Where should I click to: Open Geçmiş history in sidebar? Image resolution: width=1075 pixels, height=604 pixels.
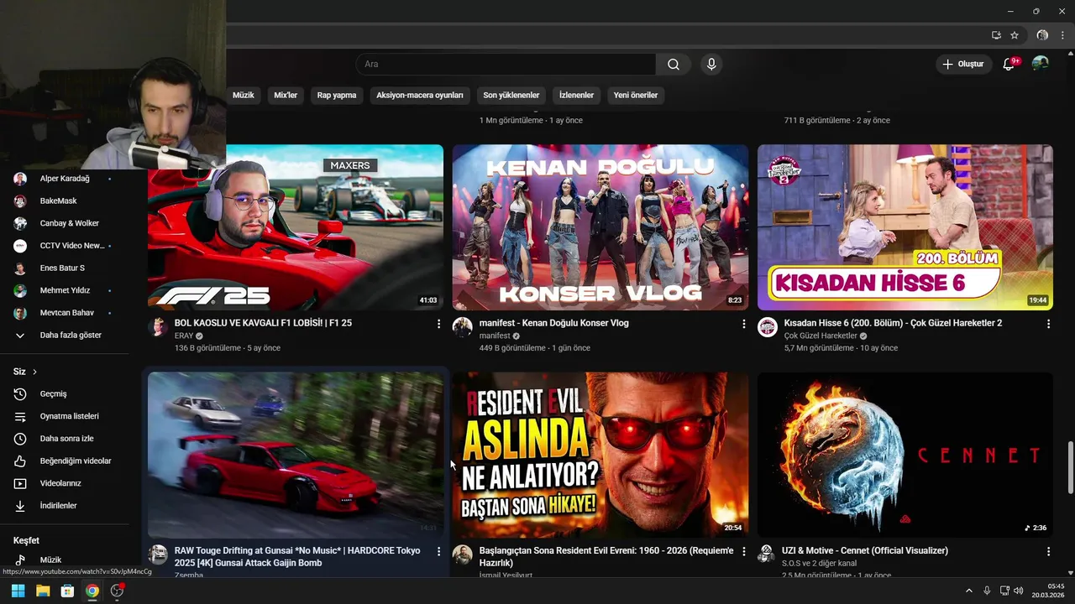(66, 394)
